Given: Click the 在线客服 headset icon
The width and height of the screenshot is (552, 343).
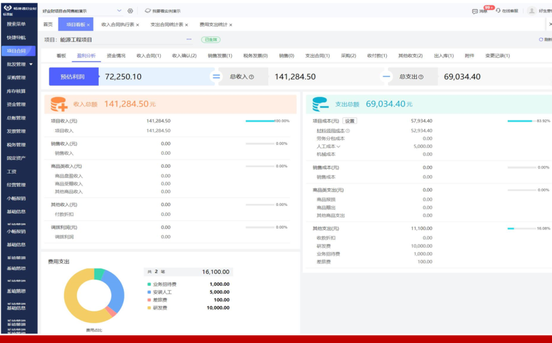Looking at the screenshot, I should (x=498, y=11).
